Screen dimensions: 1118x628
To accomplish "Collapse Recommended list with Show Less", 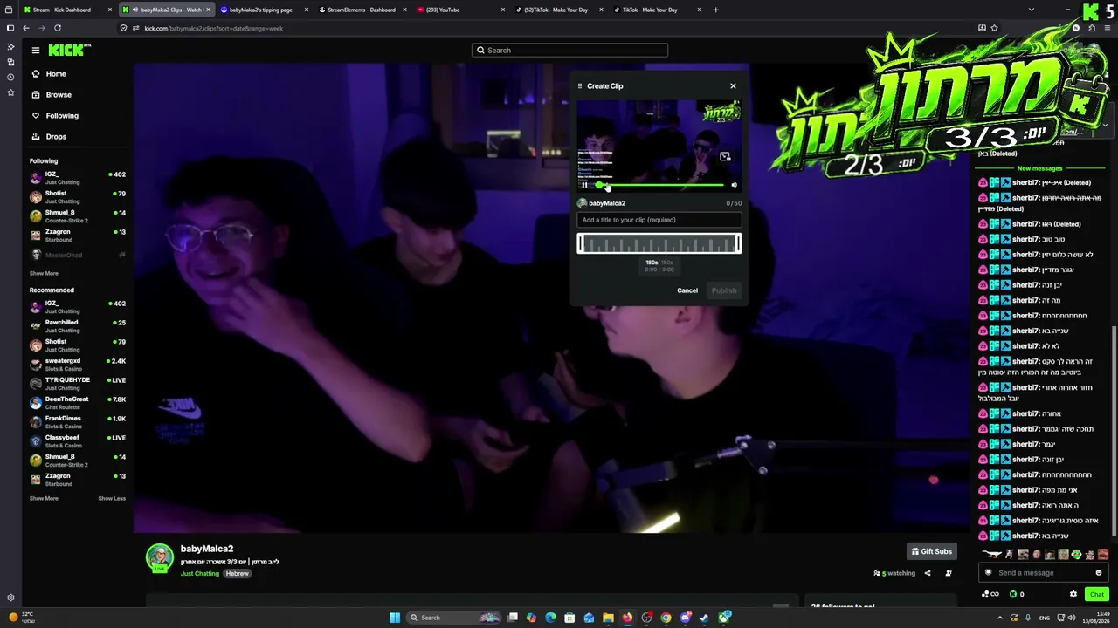I will pos(112,498).
